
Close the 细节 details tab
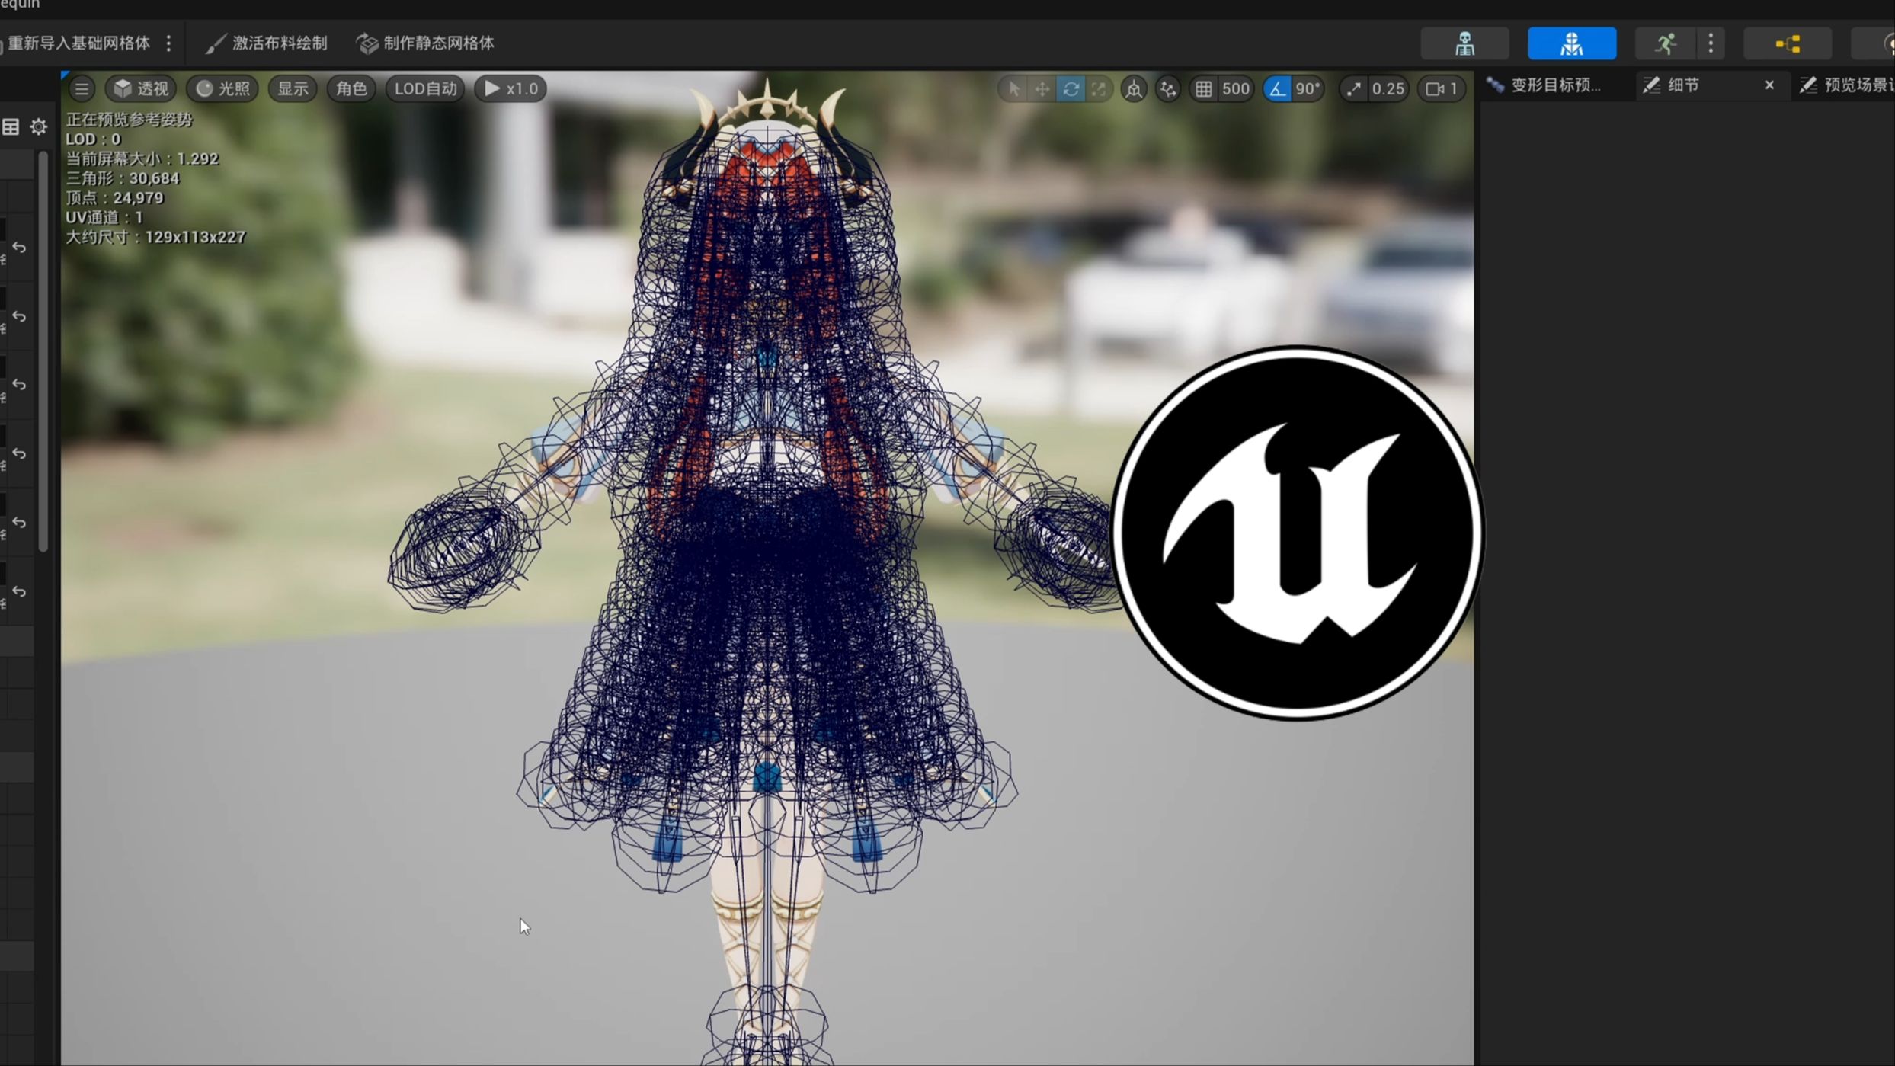(1769, 85)
